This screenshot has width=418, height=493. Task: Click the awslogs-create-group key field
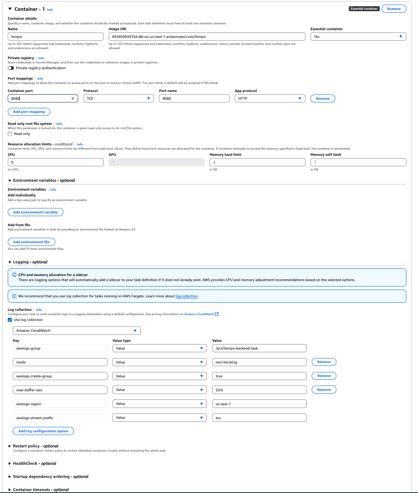coord(60,376)
